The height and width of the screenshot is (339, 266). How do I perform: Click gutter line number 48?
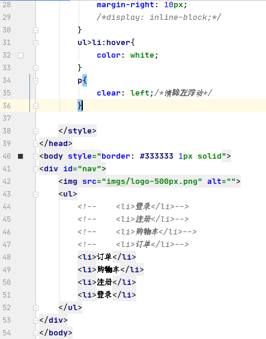[7, 257]
